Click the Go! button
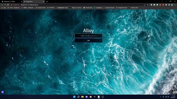The image size is (177, 99). 88,40
